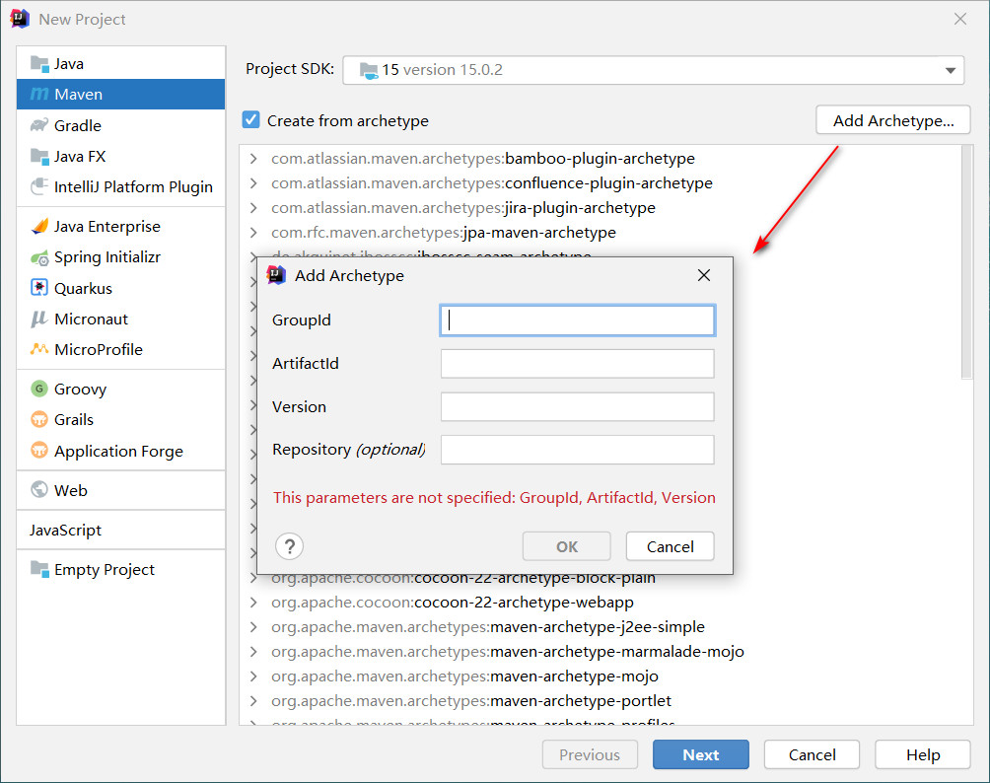
Task: Select the Grails project icon
Action: tap(39, 420)
